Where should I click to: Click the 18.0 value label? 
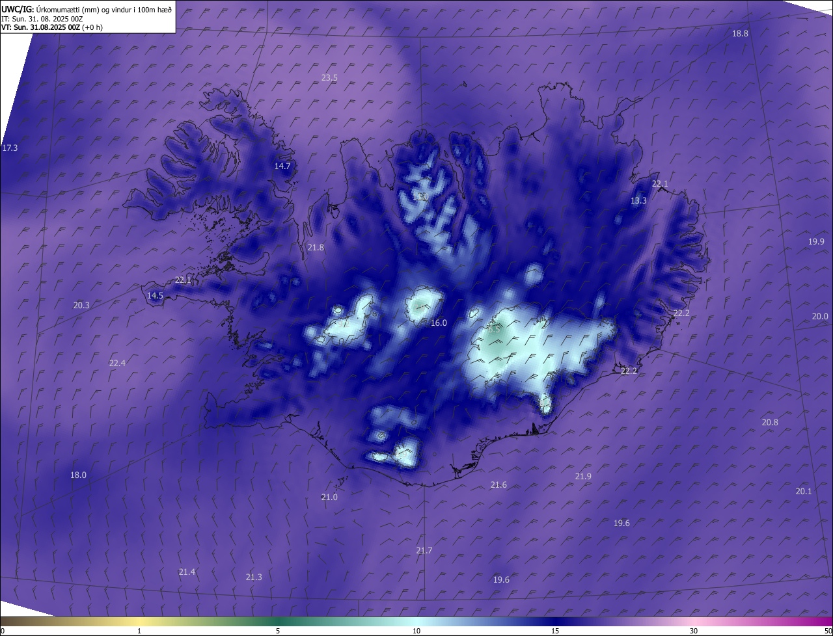(78, 475)
